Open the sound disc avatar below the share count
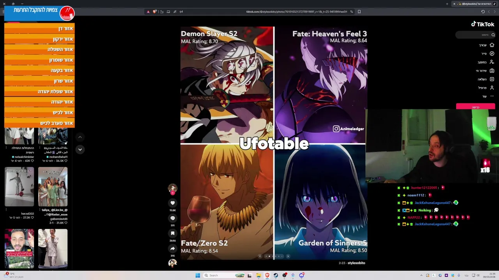 coord(173,263)
